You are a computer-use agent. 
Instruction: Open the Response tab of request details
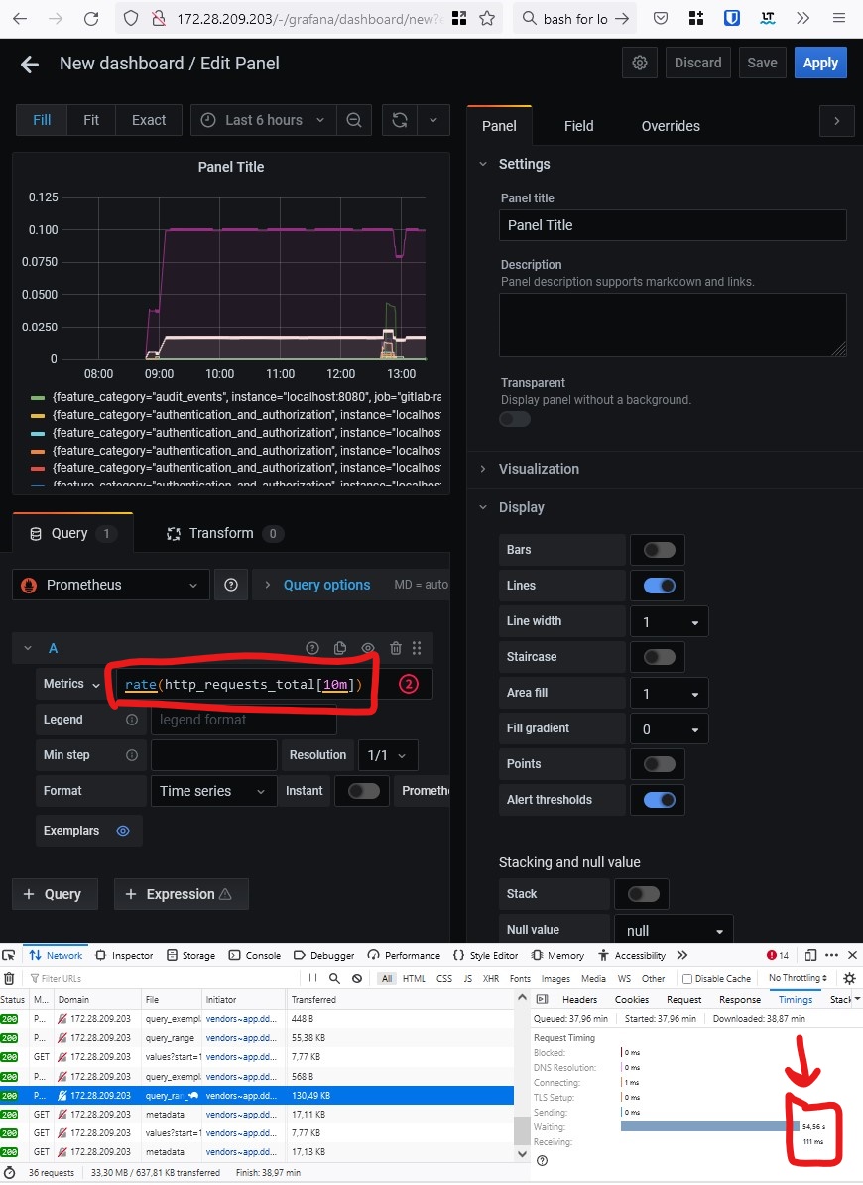[x=739, y=999]
